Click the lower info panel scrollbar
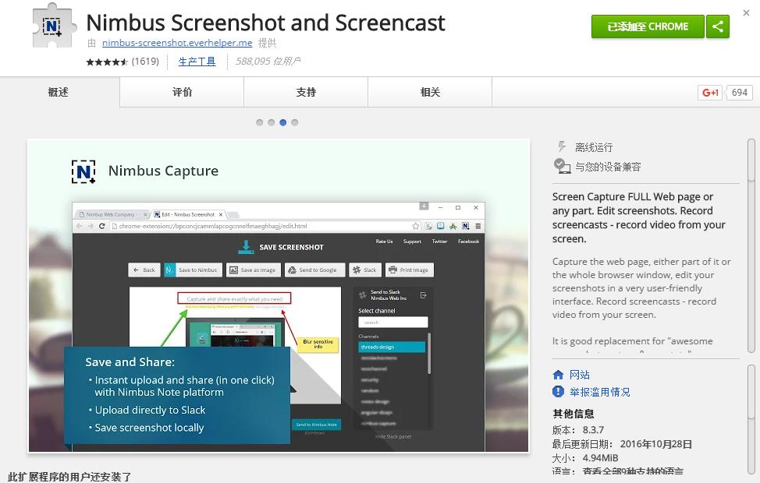Viewport: 760px width, 483px height. (751, 419)
